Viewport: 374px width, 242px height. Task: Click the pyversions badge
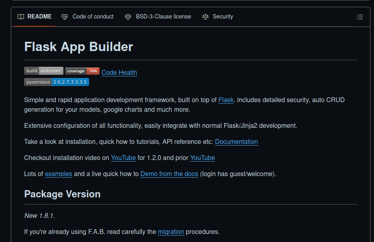point(56,82)
